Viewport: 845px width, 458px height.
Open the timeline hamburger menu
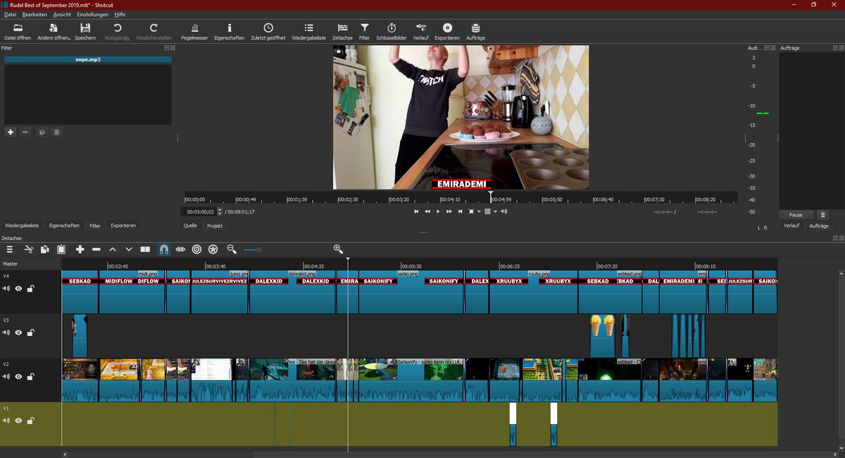coord(10,249)
